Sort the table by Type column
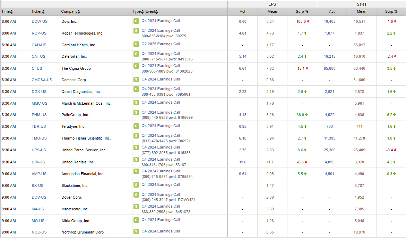The height and width of the screenshot is (238, 406). tap(138, 12)
